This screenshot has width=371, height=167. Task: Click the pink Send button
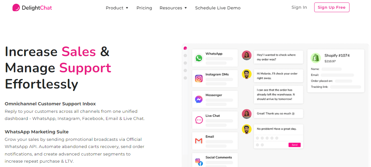click(x=295, y=145)
